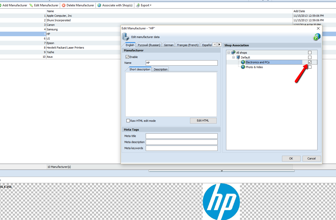Viewport: 336px width, 220px height.
Task: Check the All shops association checkbox
Action: (310, 53)
